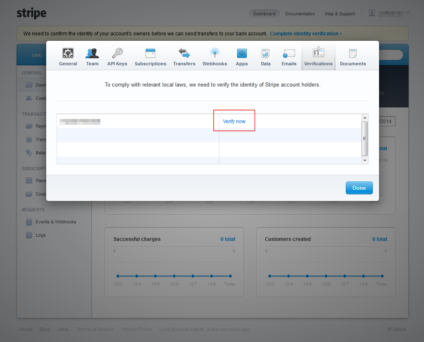Screen dimensions: 424x342
Task: Open the Documentation link
Action: tap(300, 14)
